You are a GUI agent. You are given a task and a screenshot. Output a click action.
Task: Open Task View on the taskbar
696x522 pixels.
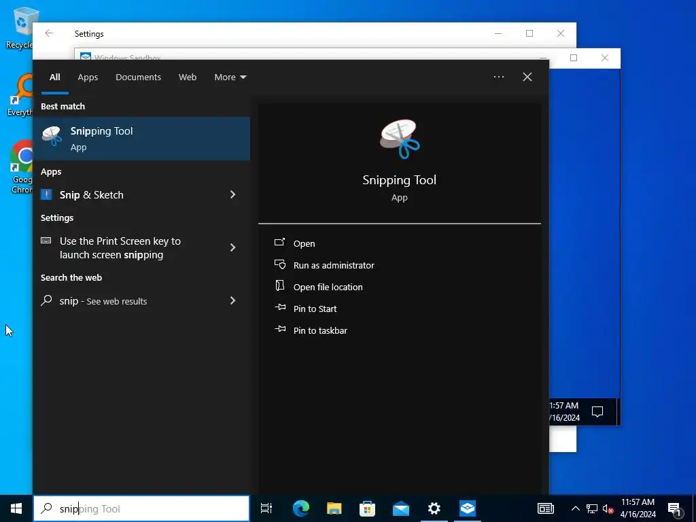(266, 508)
